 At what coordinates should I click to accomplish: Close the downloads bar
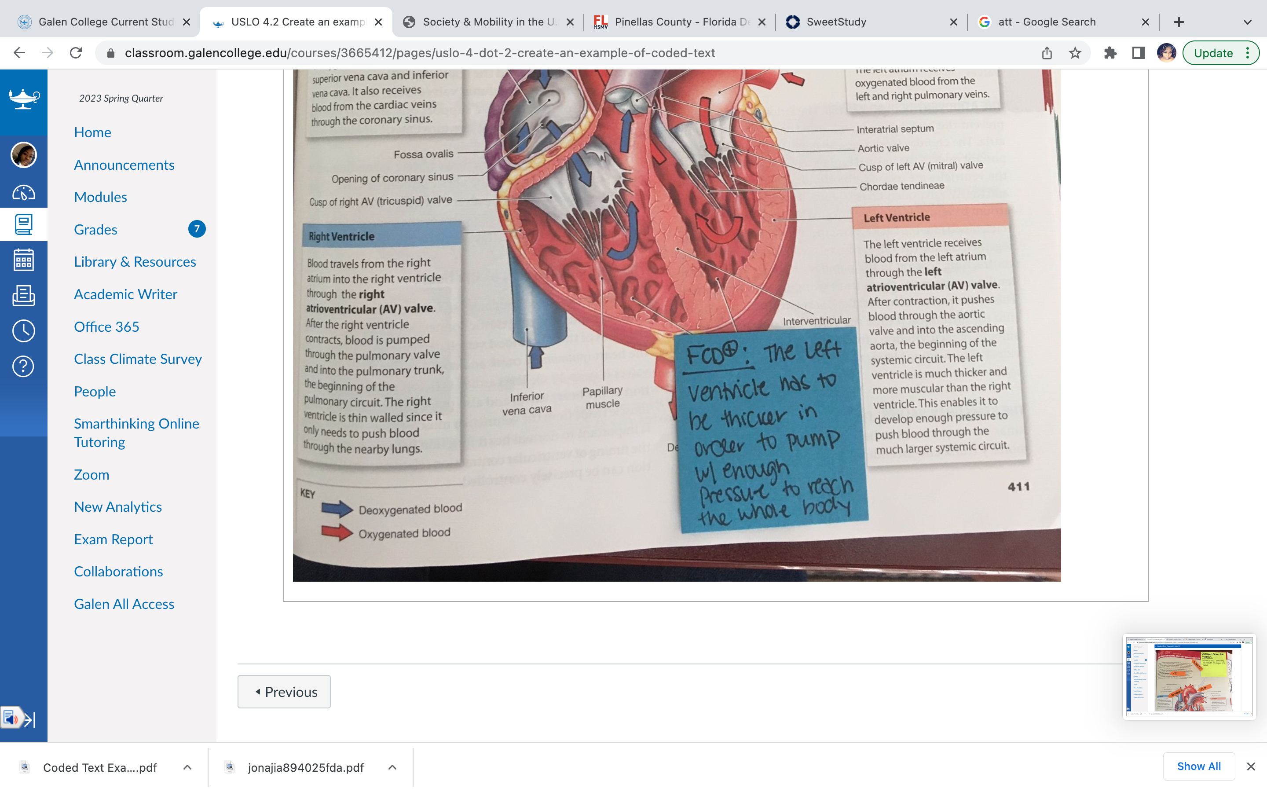[1251, 766]
